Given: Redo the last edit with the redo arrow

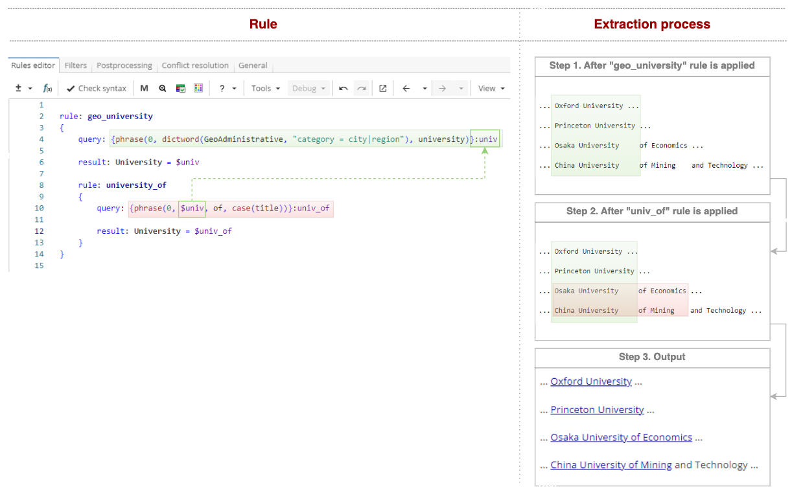Looking at the screenshot, I should 362,88.
